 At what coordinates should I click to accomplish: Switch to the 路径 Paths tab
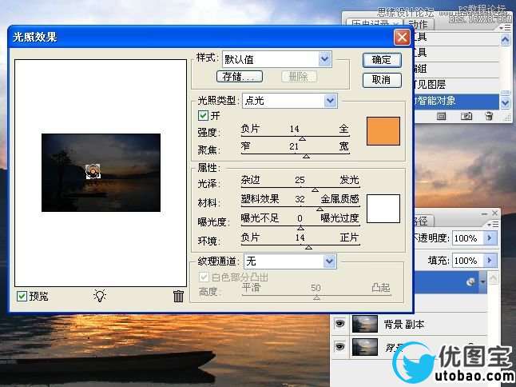point(423,221)
